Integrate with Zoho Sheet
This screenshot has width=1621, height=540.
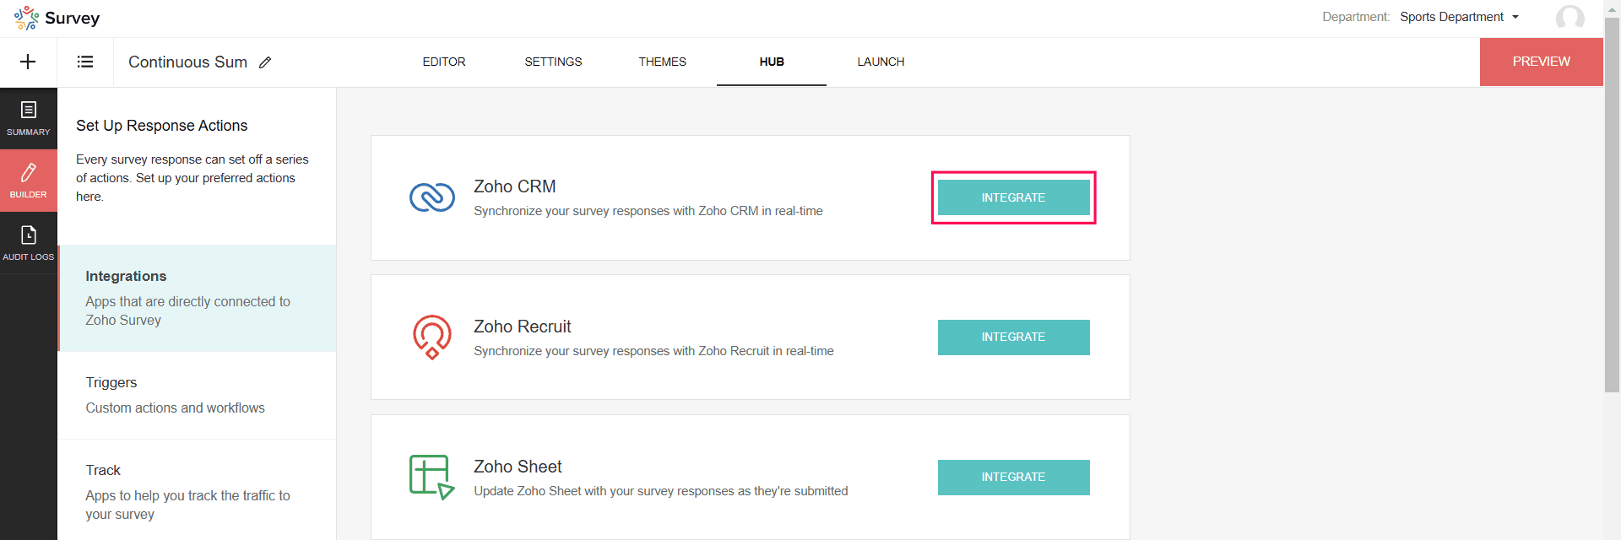point(1014,477)
